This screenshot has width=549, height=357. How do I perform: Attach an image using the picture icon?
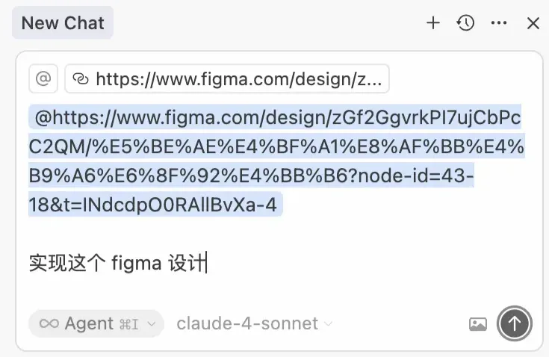click(x=478, y=324)
